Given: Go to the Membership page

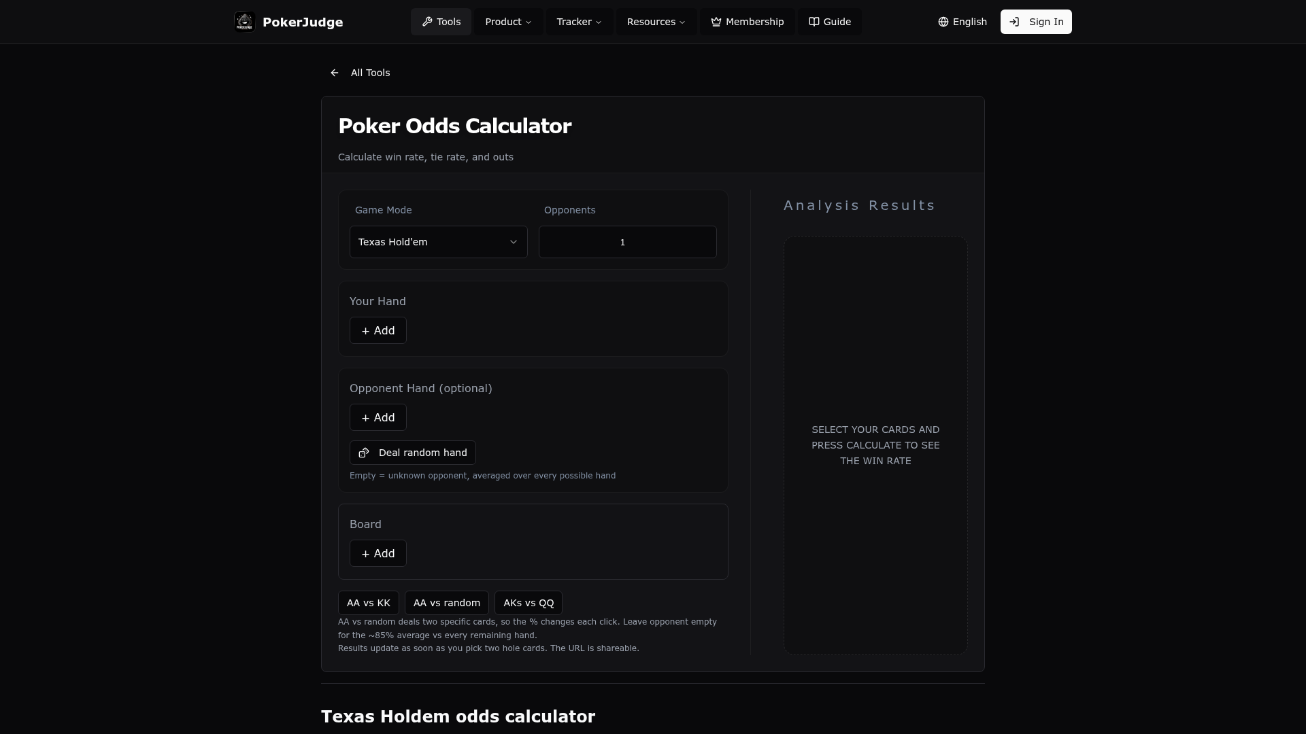Looking at the screenshot, I should pyautogui.click(x=748, y=22).
